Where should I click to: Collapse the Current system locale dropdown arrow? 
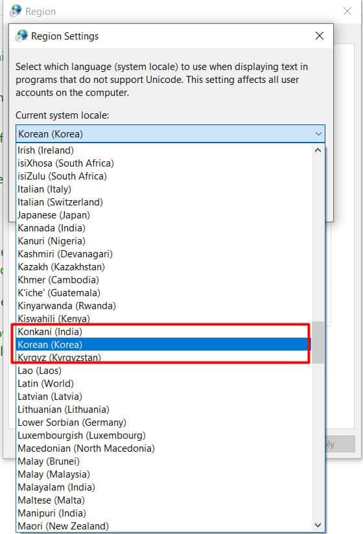[318, 134]
